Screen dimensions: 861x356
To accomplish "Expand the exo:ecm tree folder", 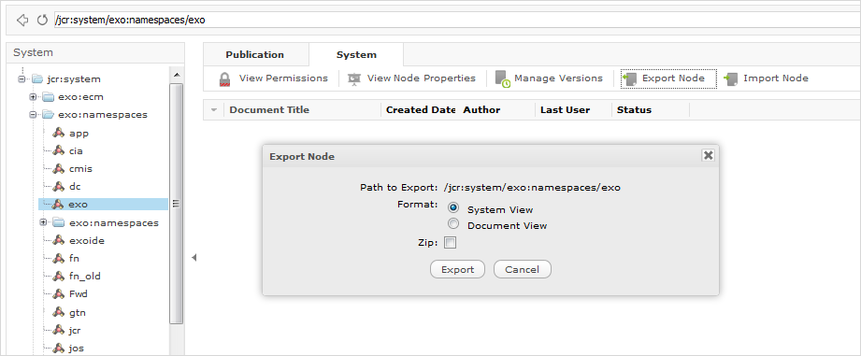I will point(33,97).
